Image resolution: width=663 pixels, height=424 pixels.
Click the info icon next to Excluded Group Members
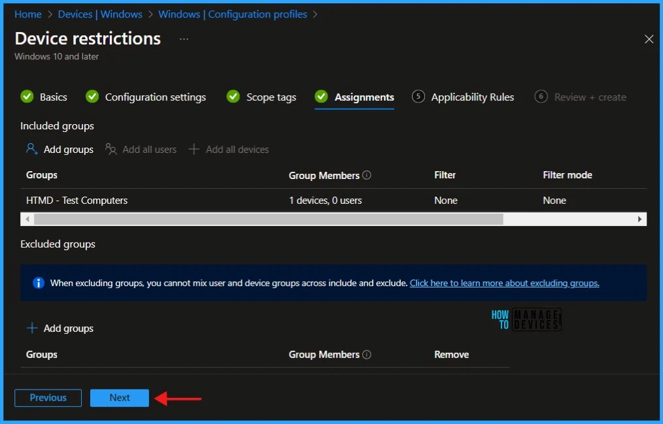click(x=367, y=354)
